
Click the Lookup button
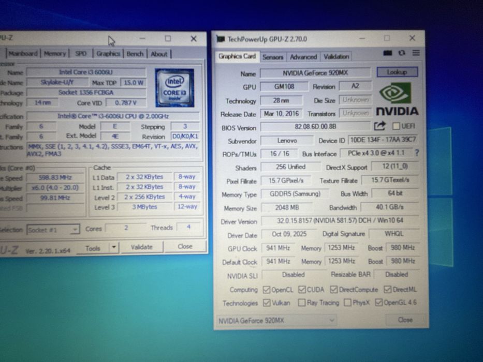click(397, 72)
